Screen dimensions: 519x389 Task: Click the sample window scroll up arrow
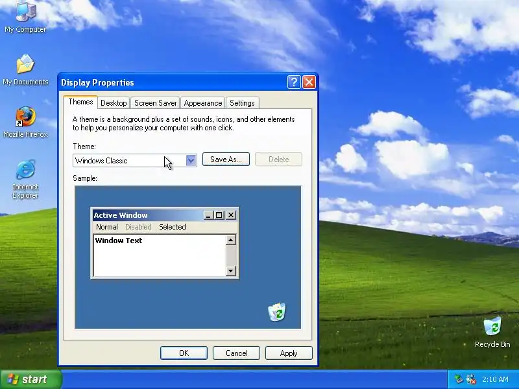pyautogui.click(x=231, y=240)
